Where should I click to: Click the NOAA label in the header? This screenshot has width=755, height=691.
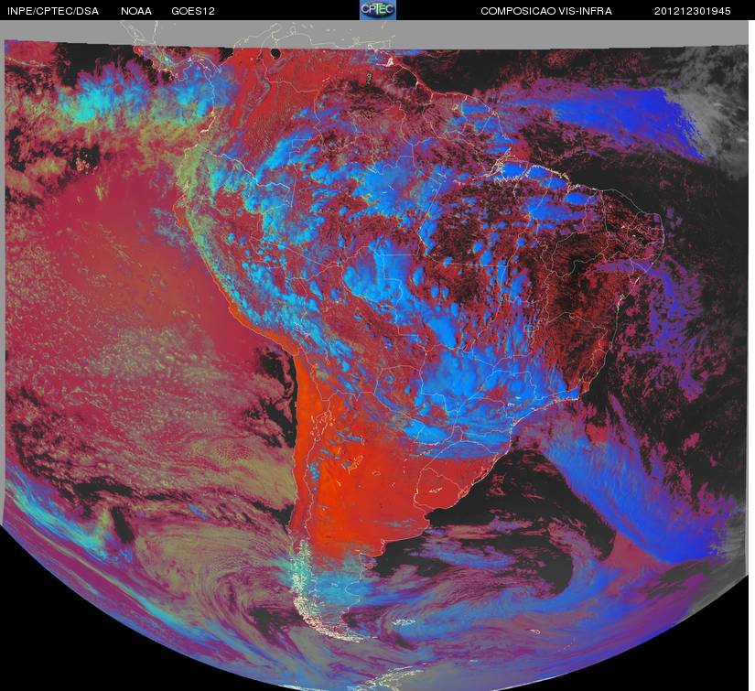(136, 11)
